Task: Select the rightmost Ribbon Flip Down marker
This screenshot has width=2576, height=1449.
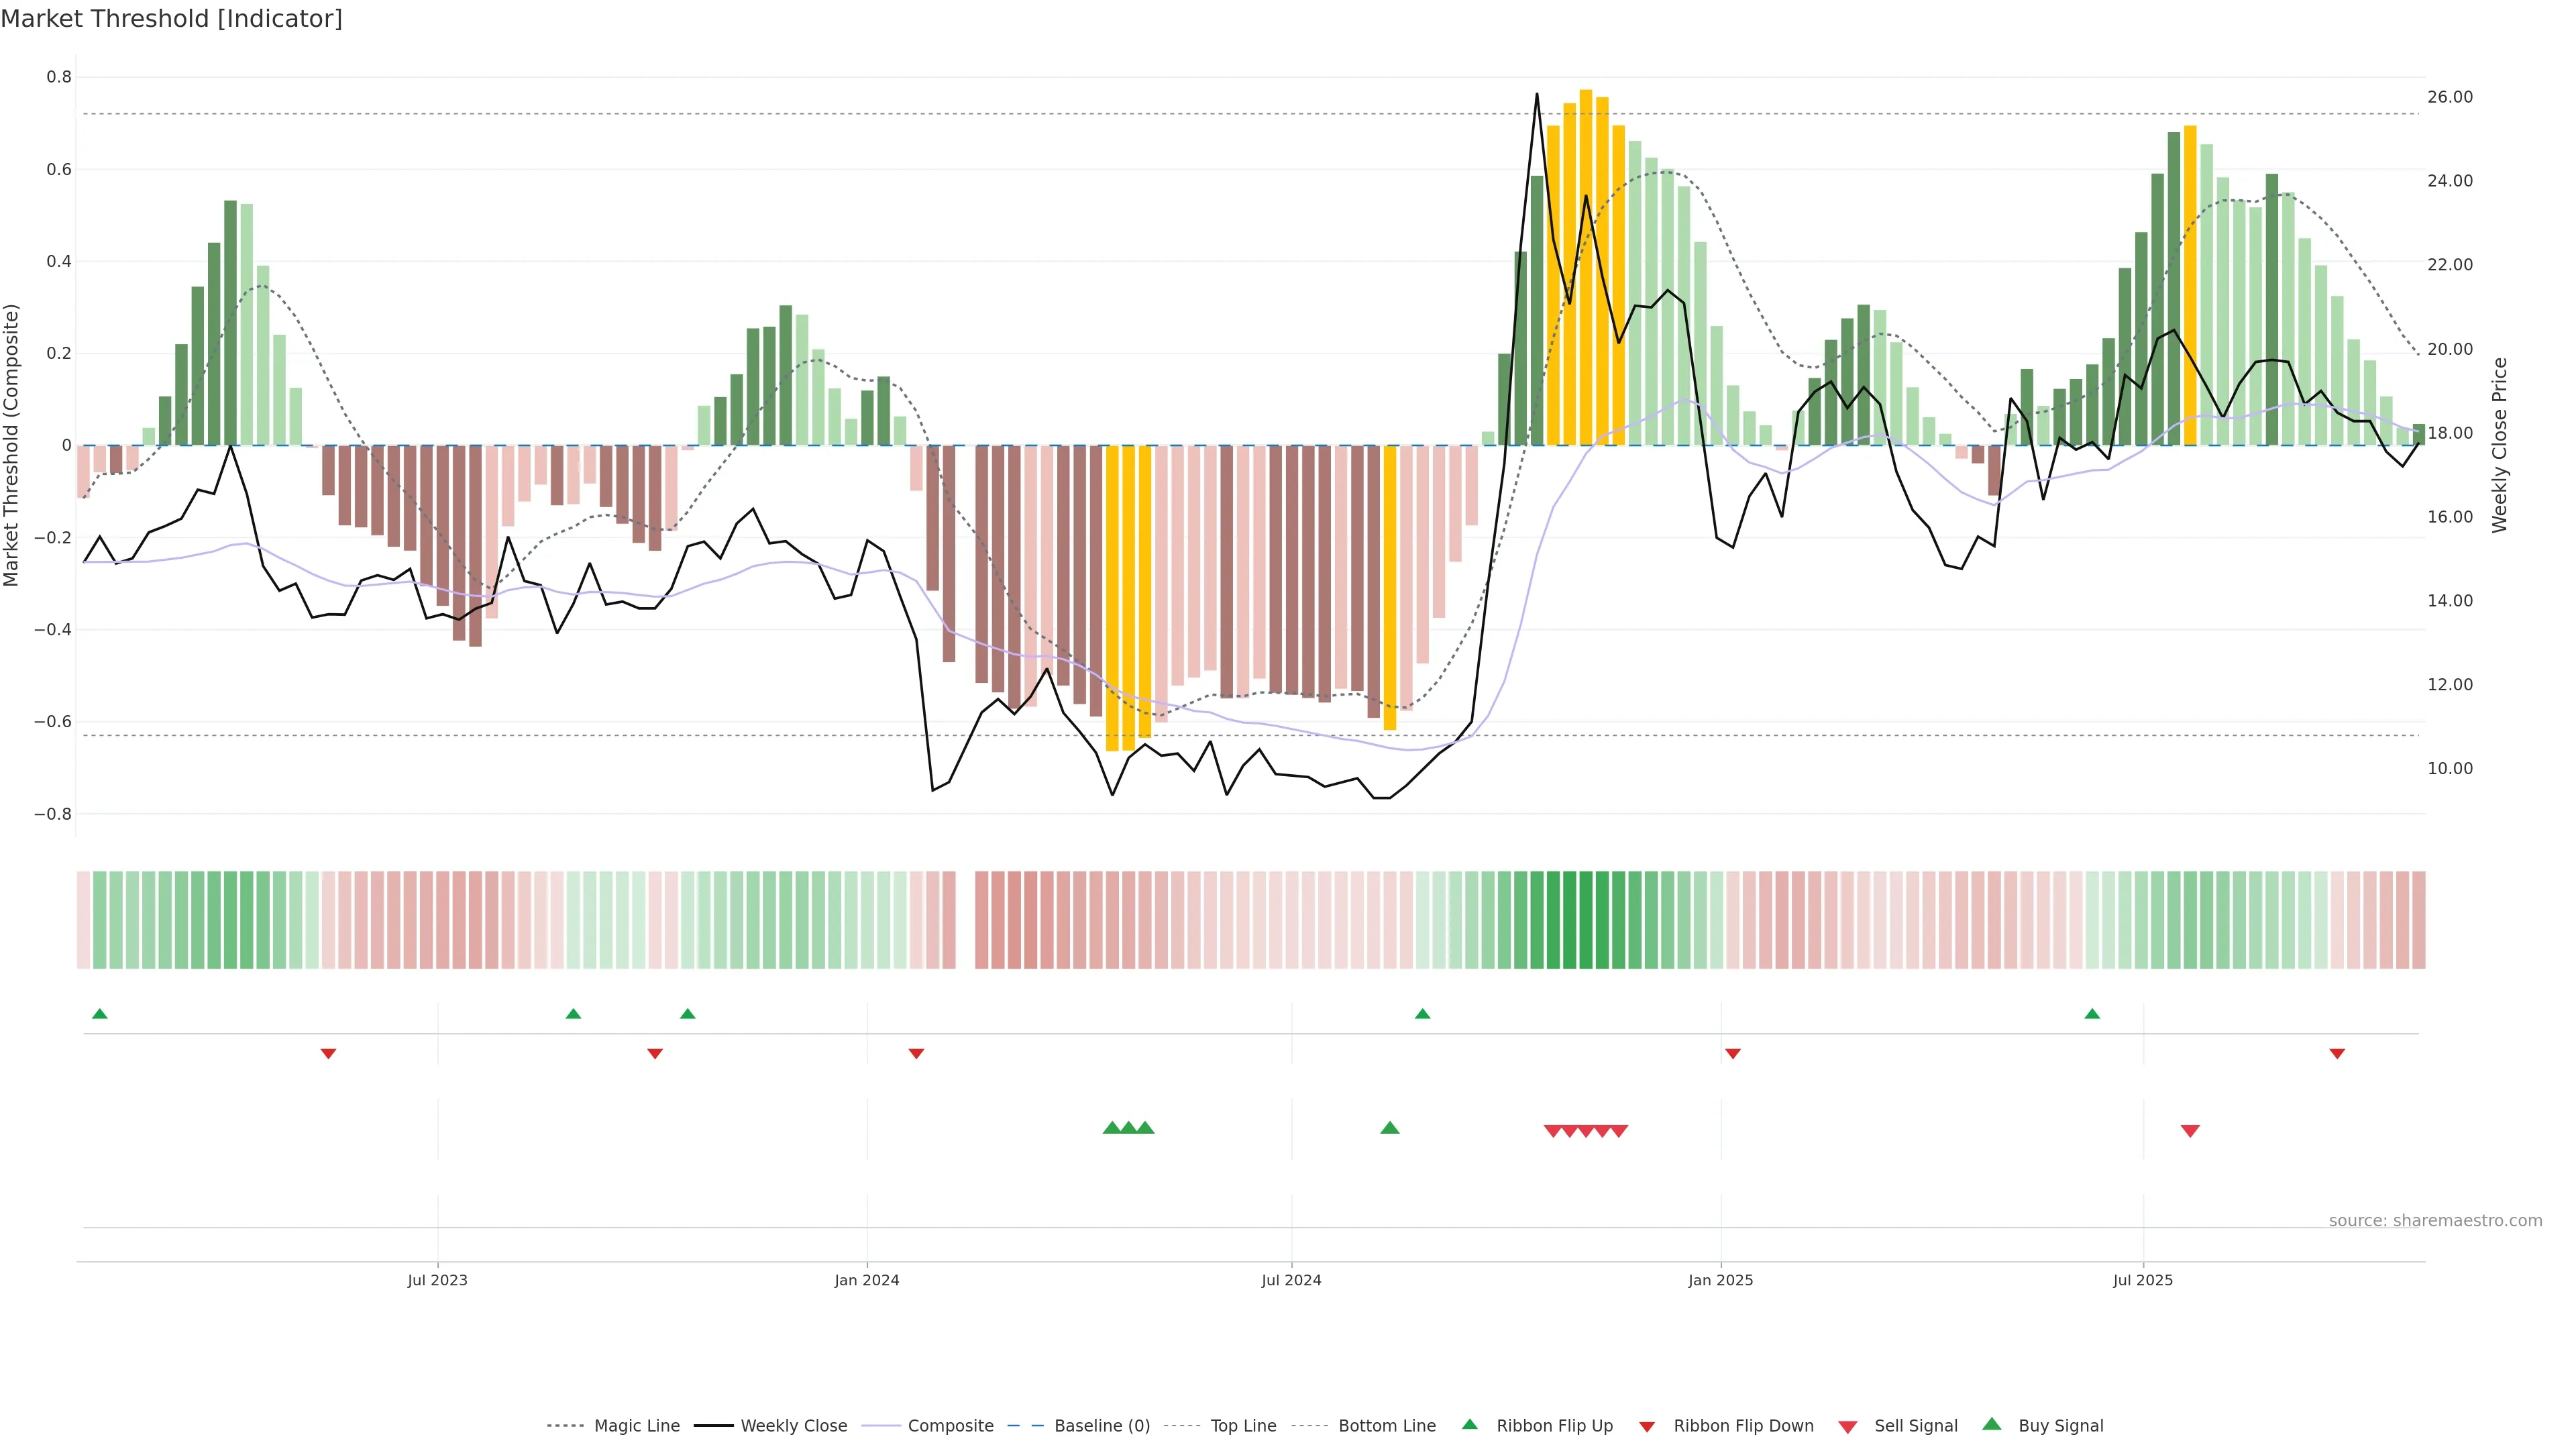Action: coord(2337,1054)
